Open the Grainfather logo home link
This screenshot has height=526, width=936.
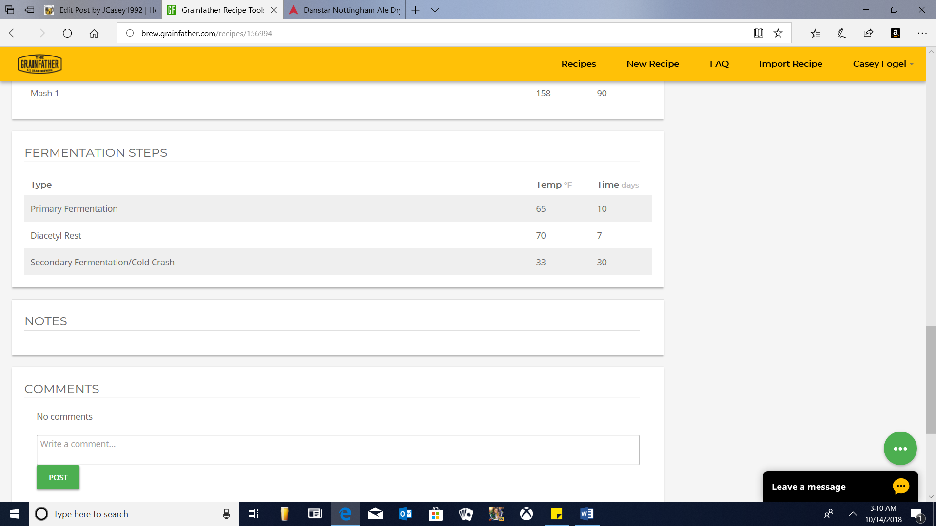pos(39,64)
